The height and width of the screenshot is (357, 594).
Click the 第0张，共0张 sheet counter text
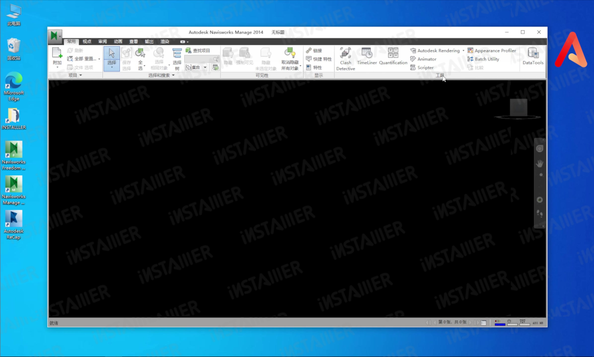click(452, 322)
